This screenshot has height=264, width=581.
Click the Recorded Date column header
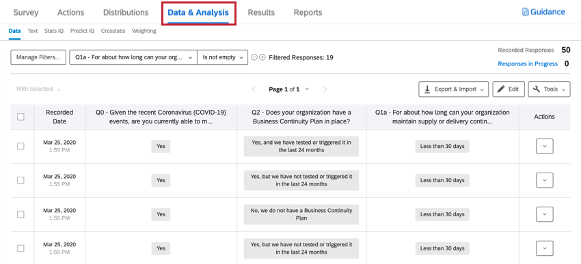pos(59,117)
